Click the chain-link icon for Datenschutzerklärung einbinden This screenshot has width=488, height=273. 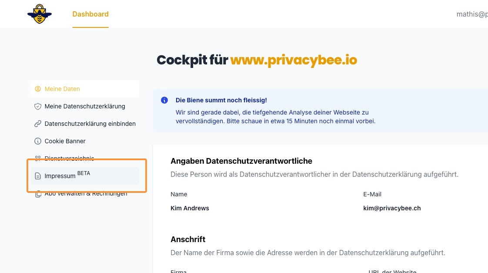[x=37, y=124]
